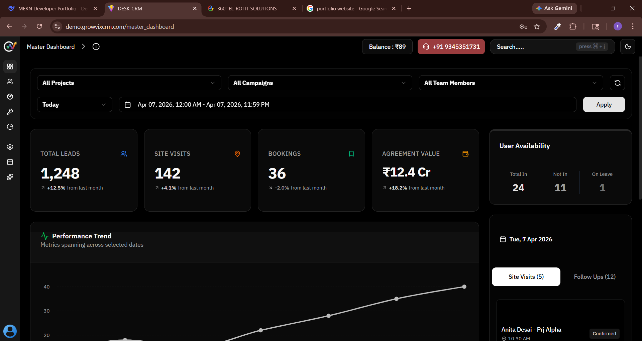The width and height of the screenshot is (642, 341).
Task: Close the DESK-CRM browser tab
Action: [195, 9]
